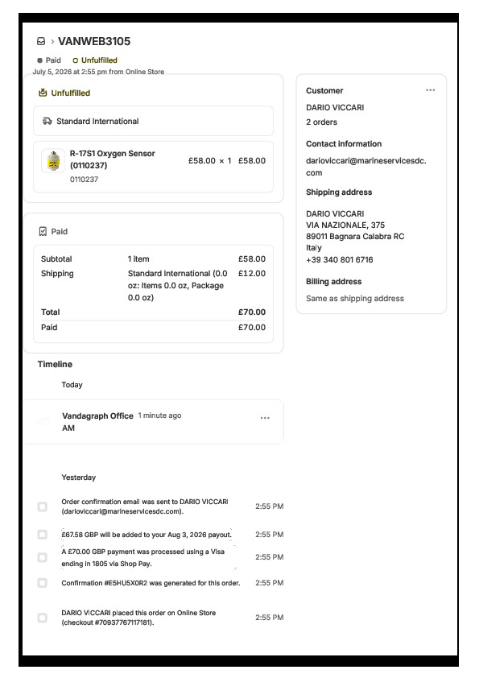Click the Paid status badge under order number
This screenshot has width=479, height=678.
(49, 60)
